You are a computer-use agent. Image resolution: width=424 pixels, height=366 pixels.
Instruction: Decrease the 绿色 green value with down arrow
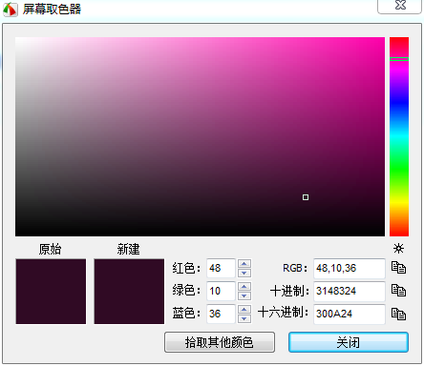coord(244,295)
